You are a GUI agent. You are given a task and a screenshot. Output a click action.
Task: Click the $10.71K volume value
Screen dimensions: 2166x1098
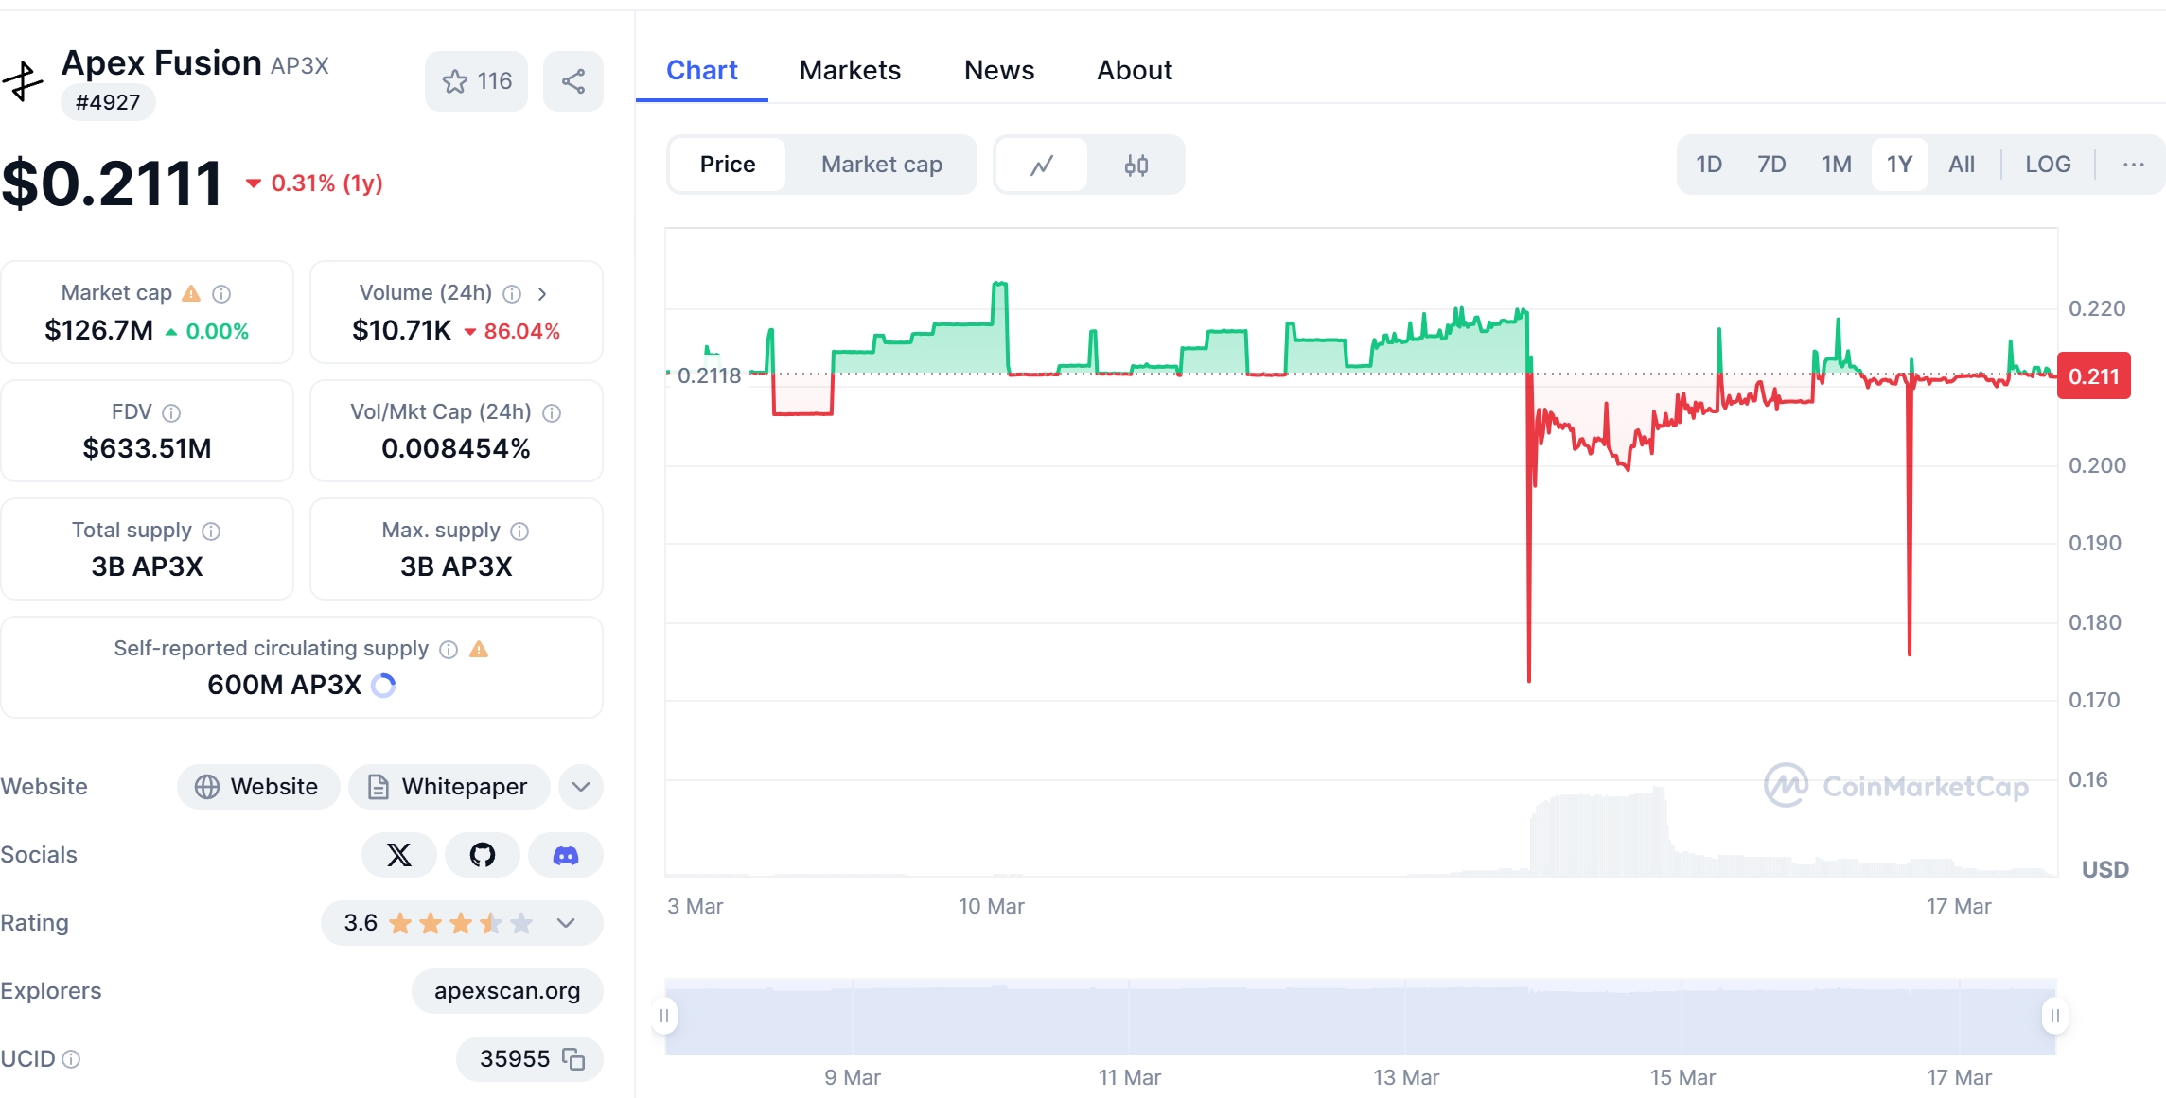click(x=401, y=331)
